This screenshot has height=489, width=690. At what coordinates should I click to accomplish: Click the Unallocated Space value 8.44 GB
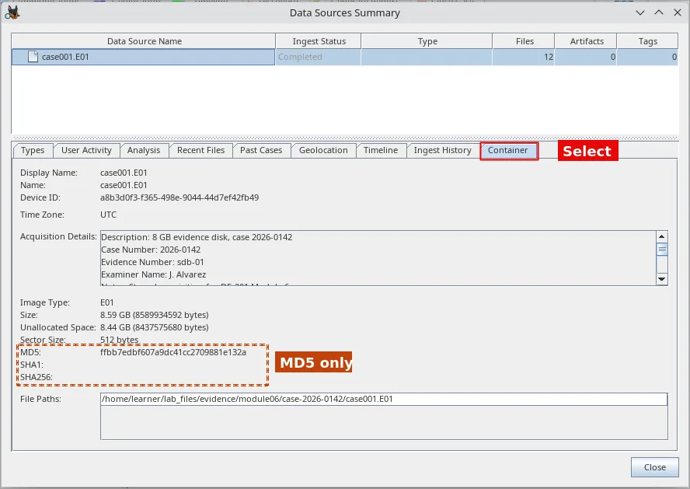tap(155, 327)
